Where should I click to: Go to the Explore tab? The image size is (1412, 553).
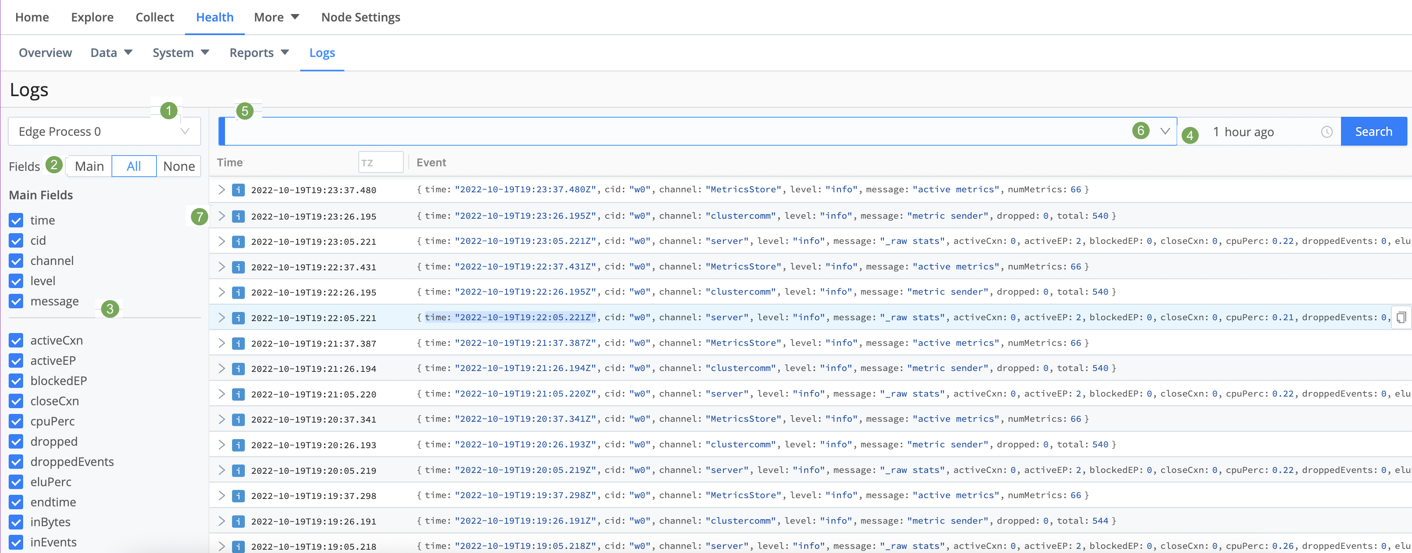point(92,17)
